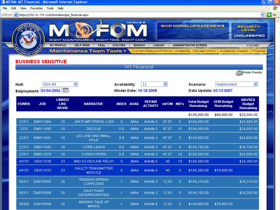Click narrative L/O LINE HAS SMALL HOLE
This screenshot has height=210, width=280.
[94, 138]
